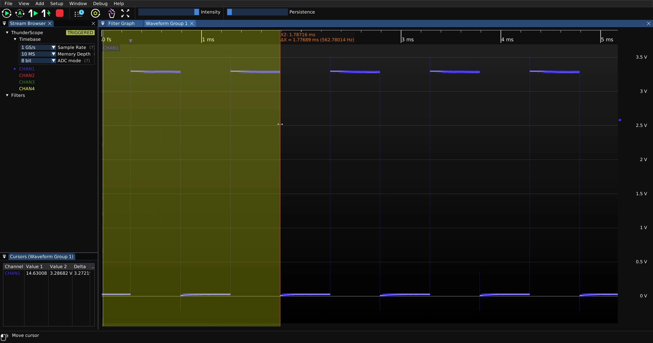Collapse the Timebase tree node
Screen dimensions: 653x343
[15, 39]
